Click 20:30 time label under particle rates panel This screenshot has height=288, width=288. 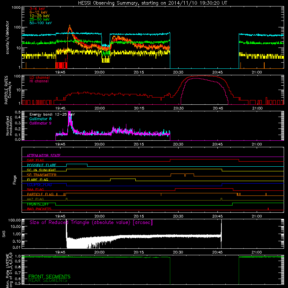coord(178,108)
